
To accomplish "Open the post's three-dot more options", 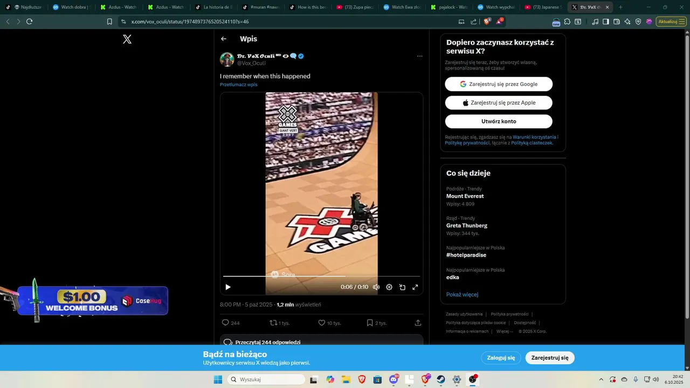I will pos(419,56).
